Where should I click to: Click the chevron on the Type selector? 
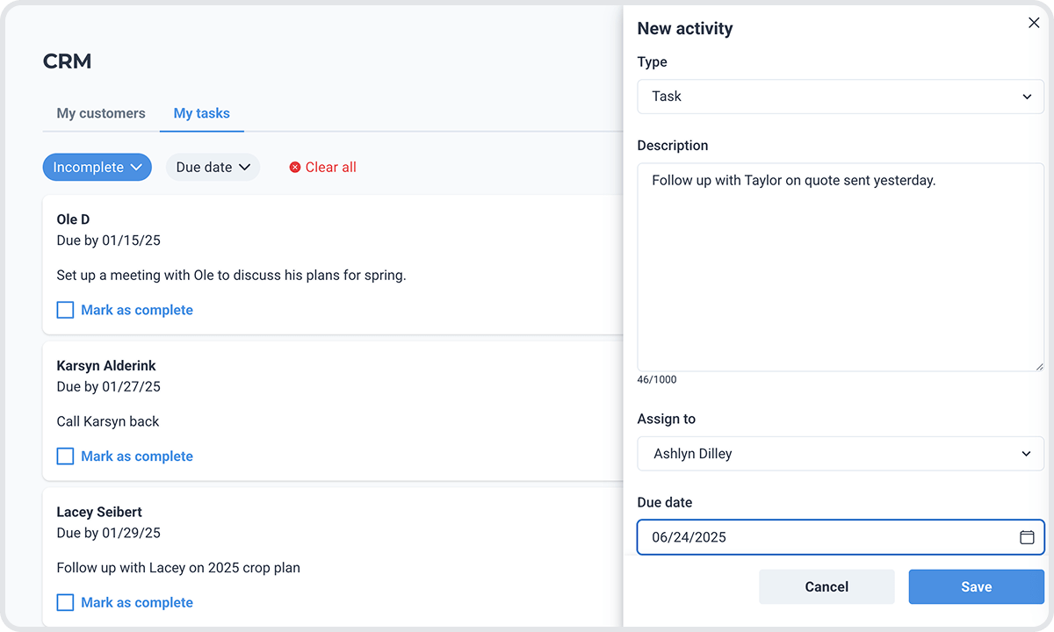1026,97
